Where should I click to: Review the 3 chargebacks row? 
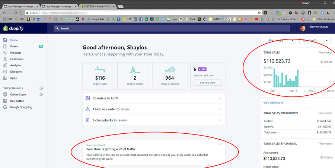pos(153,120)
